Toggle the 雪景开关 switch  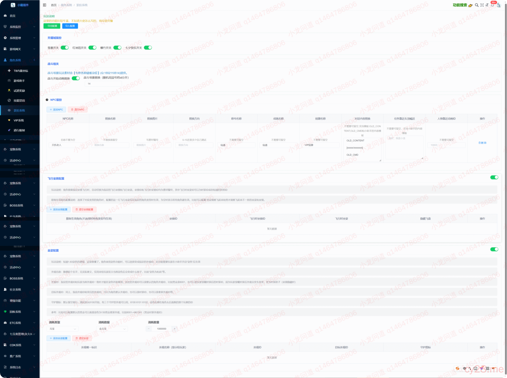65,48
